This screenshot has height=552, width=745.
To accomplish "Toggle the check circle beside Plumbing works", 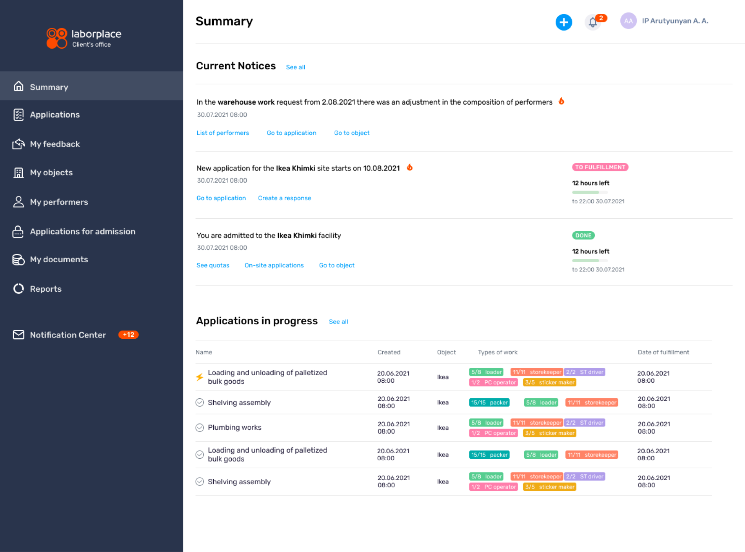I will [x=200, y=428].
